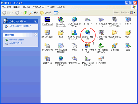Open forward button history dropdown arrow
The width and height of the screenshot is (138, 104).
(21, 13)
